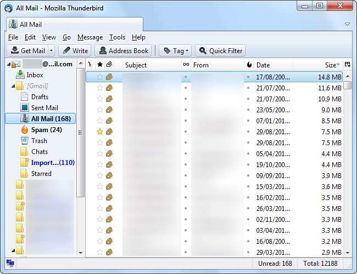Toggle the Quick Filter bar
The width and height of the screenshot is (357, 274).
[x=220, y=50]
